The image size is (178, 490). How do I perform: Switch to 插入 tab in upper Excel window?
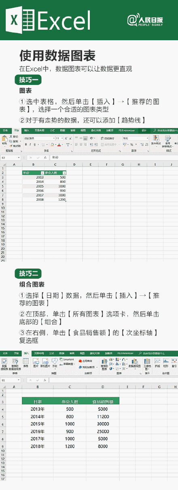click(27, 130)
